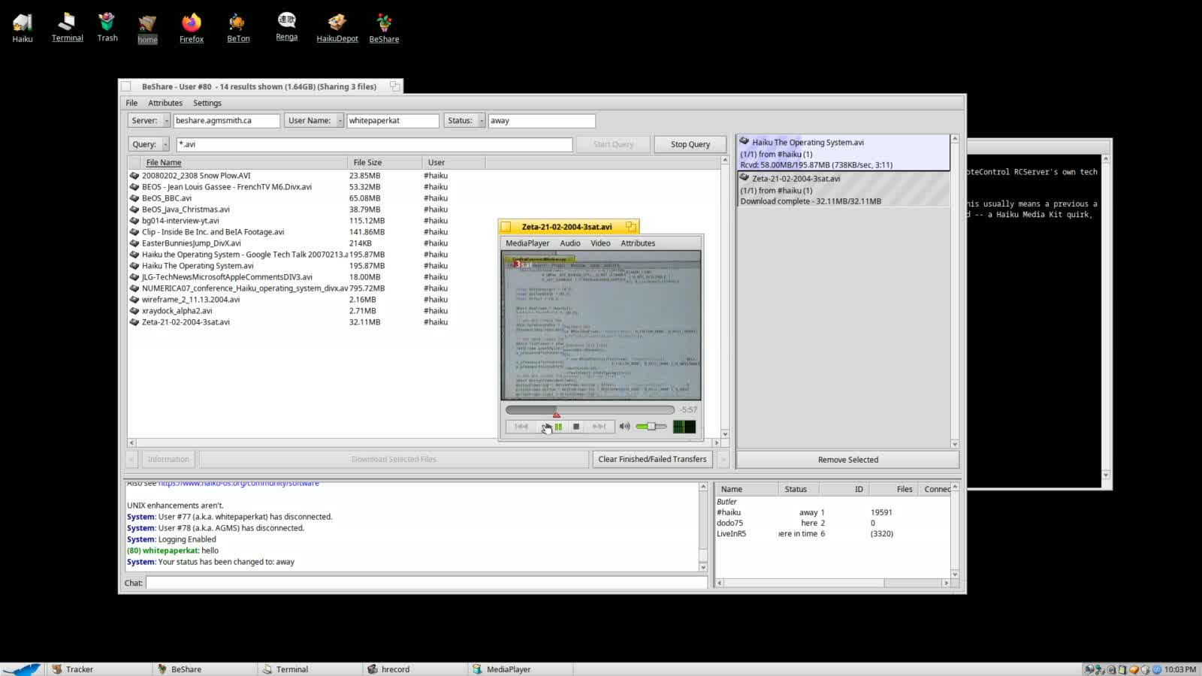Click the user list horizontal scrollbar

832,583
